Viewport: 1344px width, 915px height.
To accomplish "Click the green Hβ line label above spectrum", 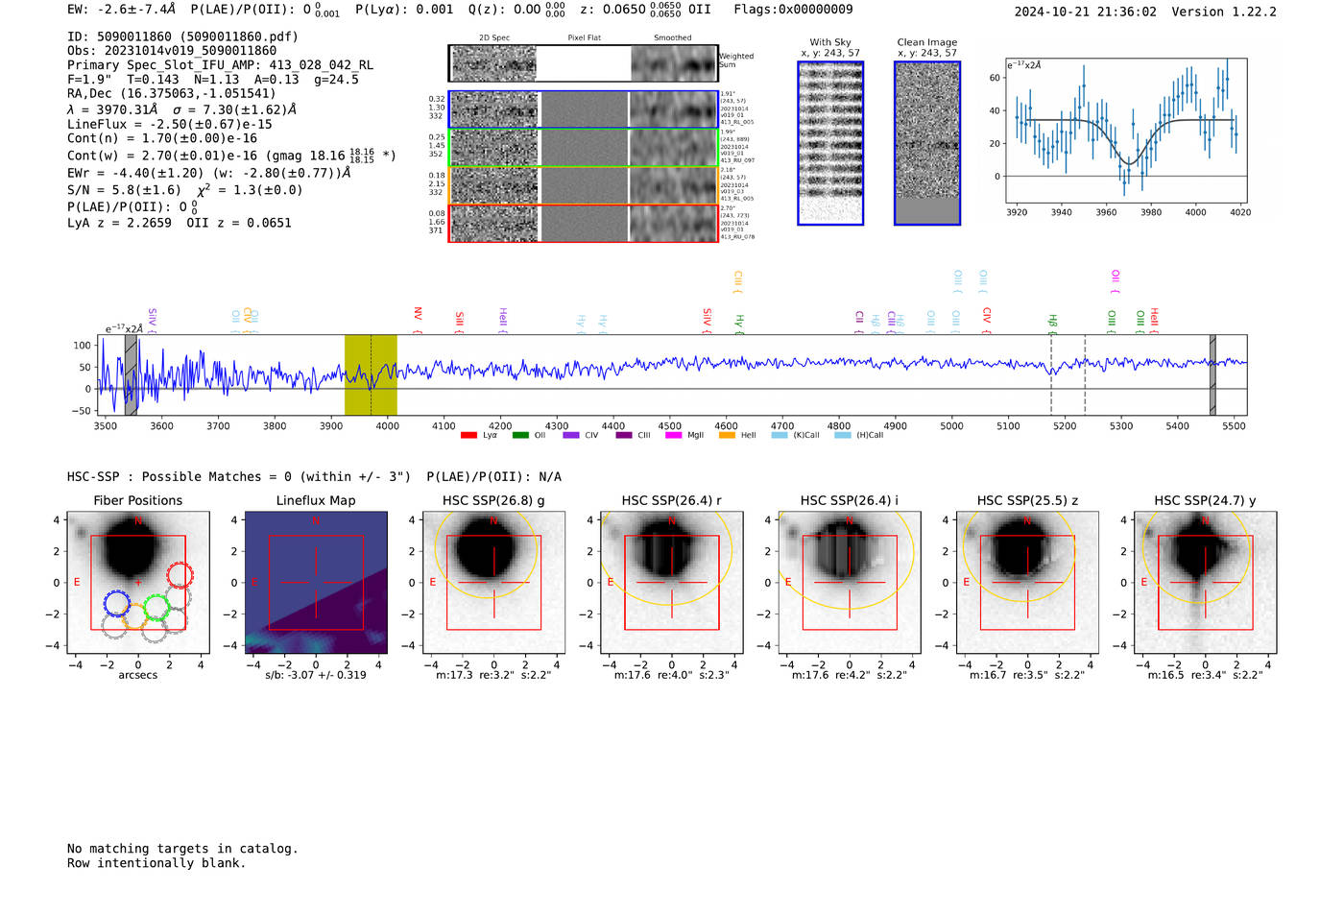I will tap(1053, 323).
